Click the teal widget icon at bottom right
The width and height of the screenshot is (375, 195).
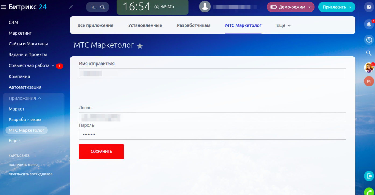click(369, 176)
